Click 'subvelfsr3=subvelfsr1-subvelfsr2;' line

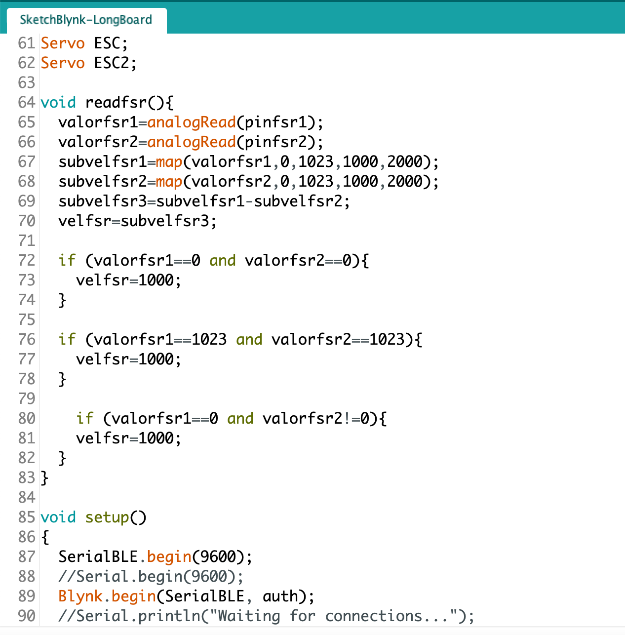(204, 201)
